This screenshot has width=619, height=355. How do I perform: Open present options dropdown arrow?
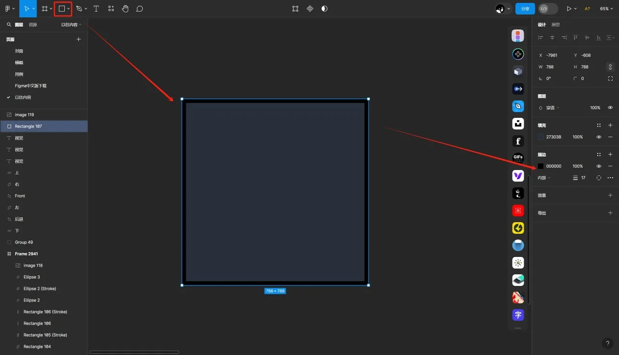(x=576, y=9)
